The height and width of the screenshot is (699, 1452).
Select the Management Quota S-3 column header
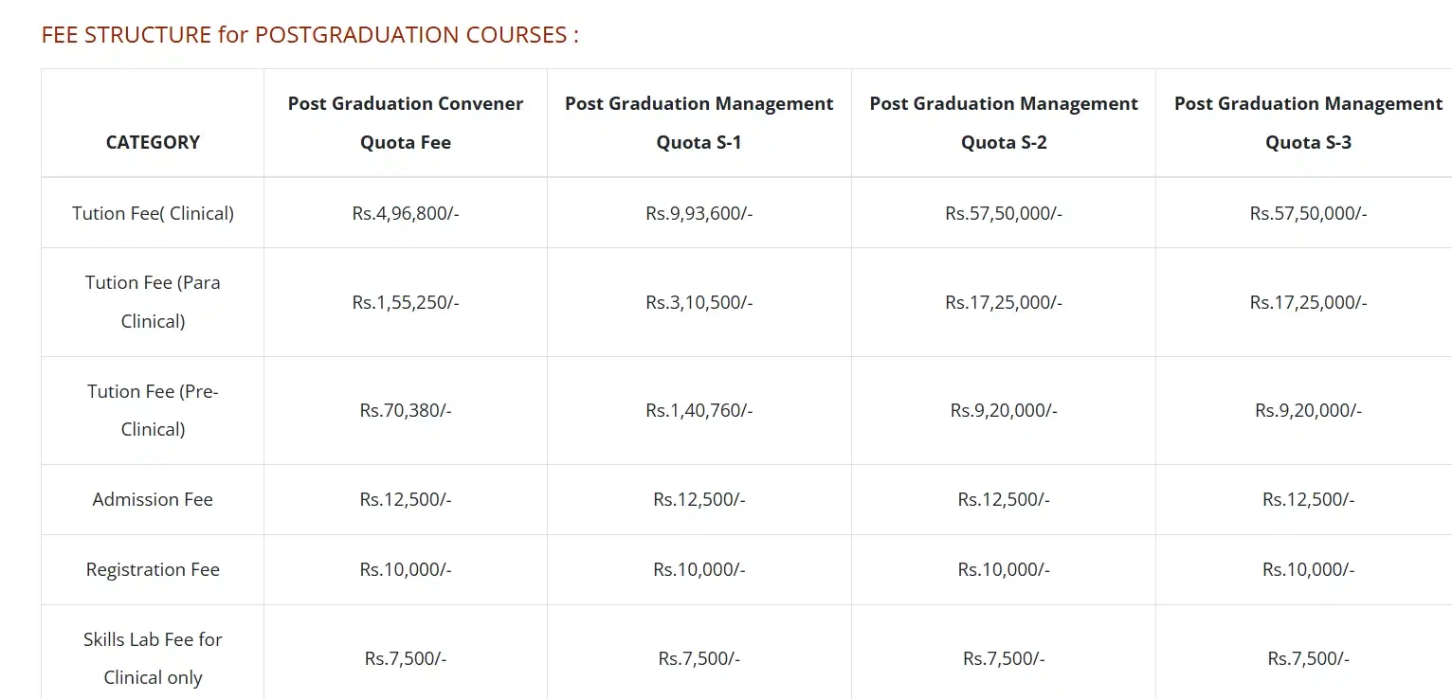point(1308,123)
